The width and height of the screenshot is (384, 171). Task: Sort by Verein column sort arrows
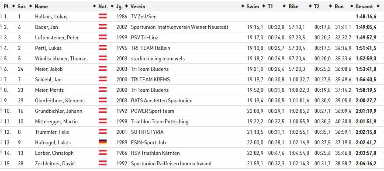click(x=243, y=7)
